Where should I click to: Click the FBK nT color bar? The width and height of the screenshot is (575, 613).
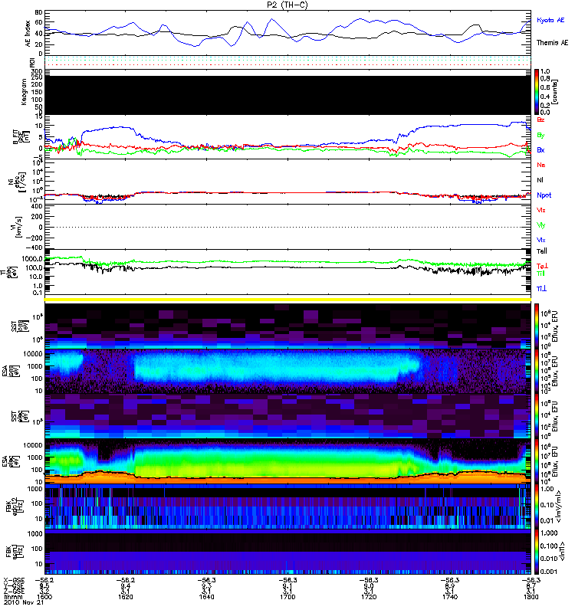(537, 552)
